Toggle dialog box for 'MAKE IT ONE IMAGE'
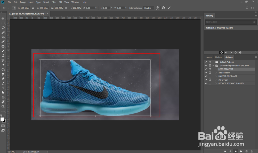Image resolution: width=258 pixels, height=153 pixels. coord(210,76)
